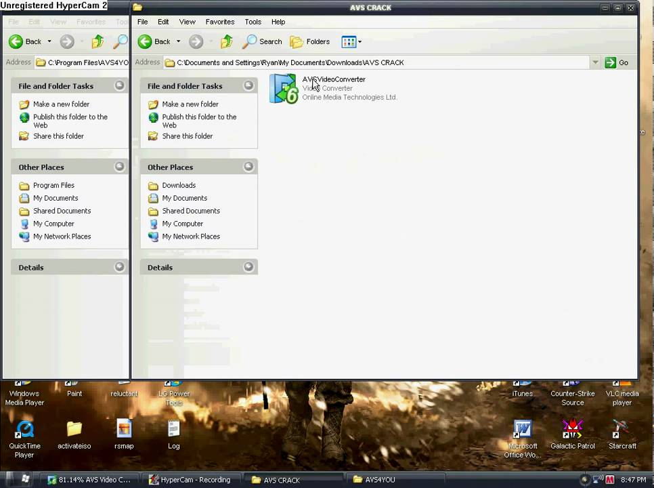Open LG Power Tools desktop shortcut
This screenshot has height=488, width=654.
pos(173,395)
